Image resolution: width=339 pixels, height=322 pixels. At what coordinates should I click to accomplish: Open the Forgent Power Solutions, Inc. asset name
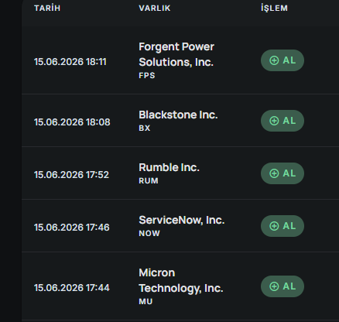[176, 54]
